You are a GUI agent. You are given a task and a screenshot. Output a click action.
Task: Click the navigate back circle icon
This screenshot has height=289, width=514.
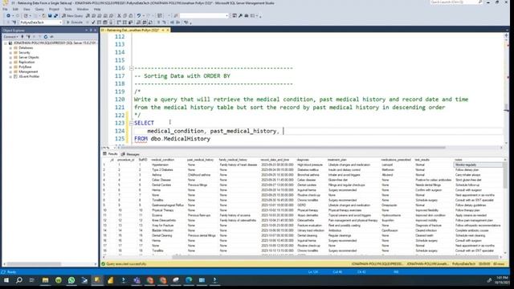[8, 15]
